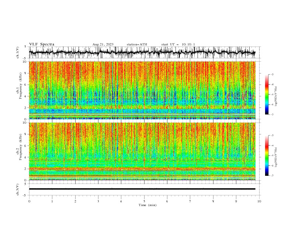Click the "-7" tick of ch.2 color bar
The width and height of the screenshot is (292, 226).
(x=272, y=176)
